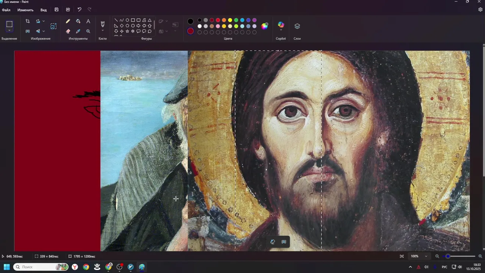
Task: Open Paint settings gear
Action: point(480,10)
